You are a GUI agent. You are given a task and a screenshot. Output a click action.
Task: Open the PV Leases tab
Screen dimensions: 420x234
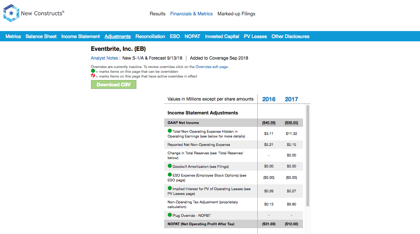click(x=255, y=37)
